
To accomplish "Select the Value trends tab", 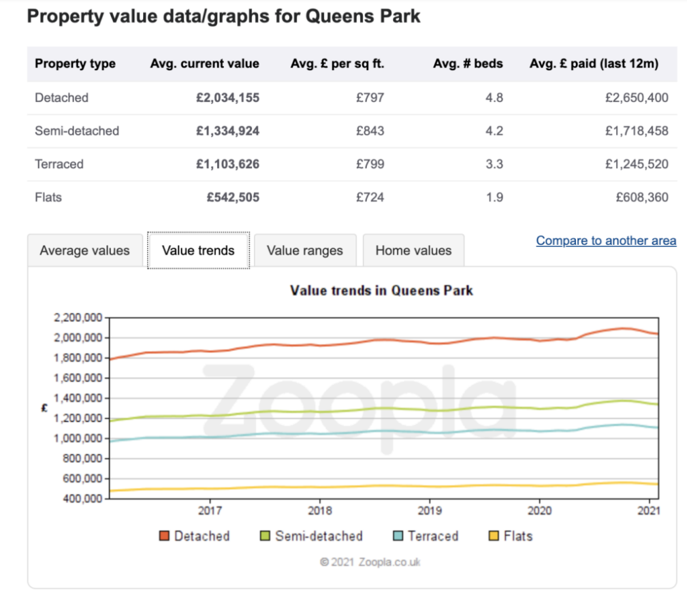I will click(x=198, y=250).
